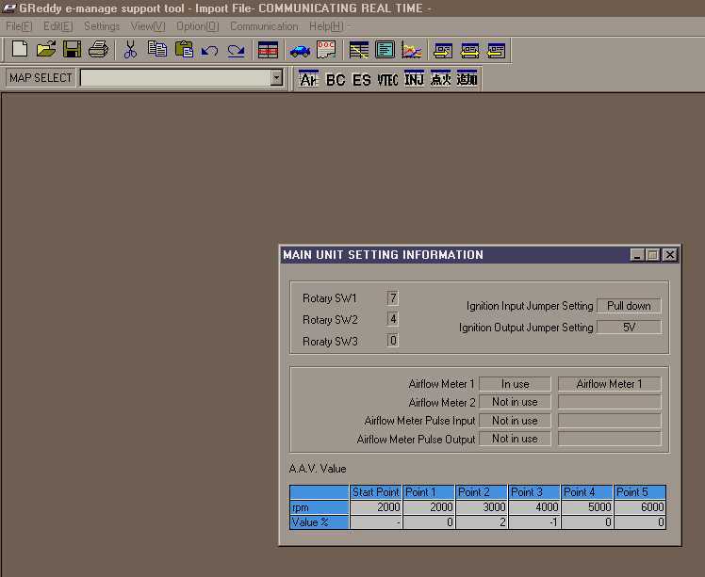The height and width of the screenshot is (577, 705).
Task: Save with the floppy disk icon
Action: [72, 49]
